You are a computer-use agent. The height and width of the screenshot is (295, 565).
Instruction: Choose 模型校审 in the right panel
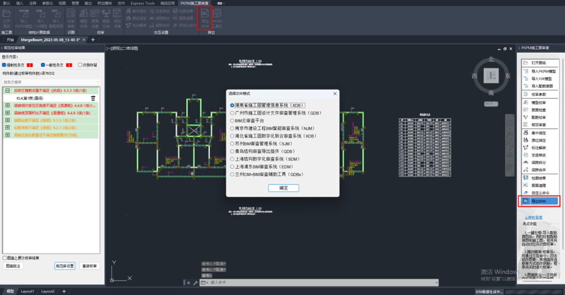coord(538,103)
